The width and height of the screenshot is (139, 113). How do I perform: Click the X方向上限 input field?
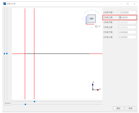click(127, 17)
